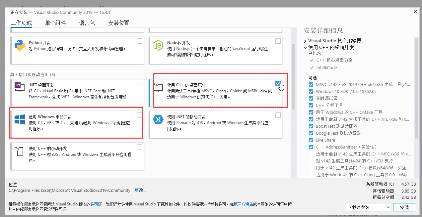Uncheck 用于 Windows 的 C++ CMake 工具

311,112
